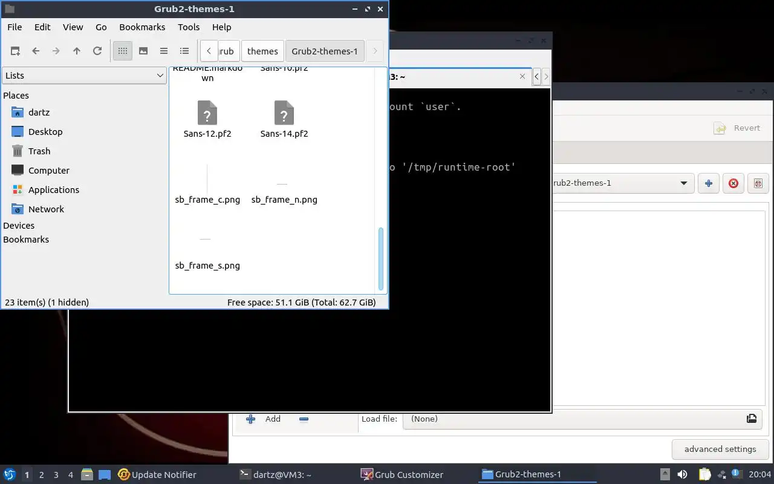This screenshot has width=774, height=484.
Task: Open the clipboard manager tray icon
Action: 704,475
